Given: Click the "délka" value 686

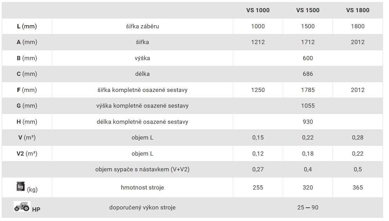Looking at the screenshot, I should (308, 74).
